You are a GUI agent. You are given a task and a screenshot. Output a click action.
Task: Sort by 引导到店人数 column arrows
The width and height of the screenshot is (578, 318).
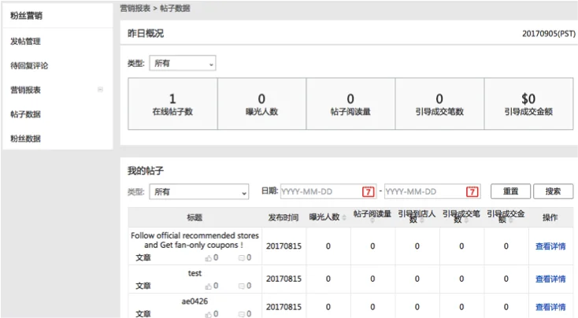[x=422, y=220]
